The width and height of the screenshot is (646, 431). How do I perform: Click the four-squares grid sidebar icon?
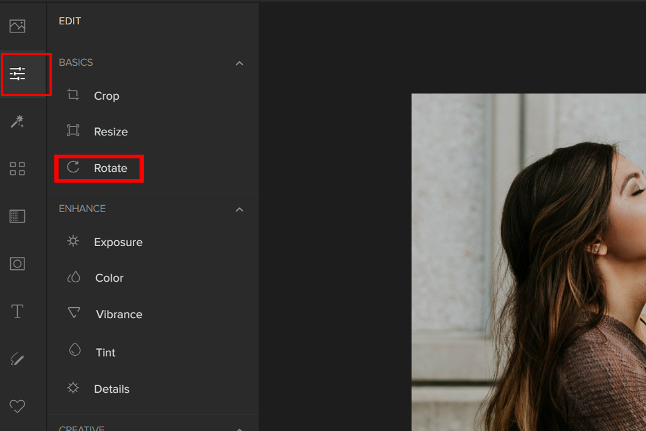(17, 169)
